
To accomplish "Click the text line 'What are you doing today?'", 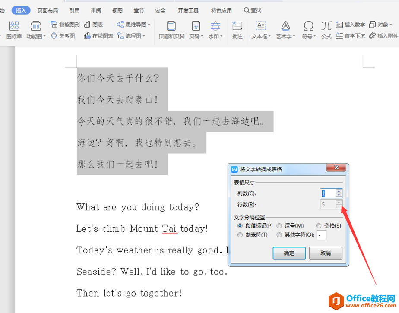I will point(138,207).
